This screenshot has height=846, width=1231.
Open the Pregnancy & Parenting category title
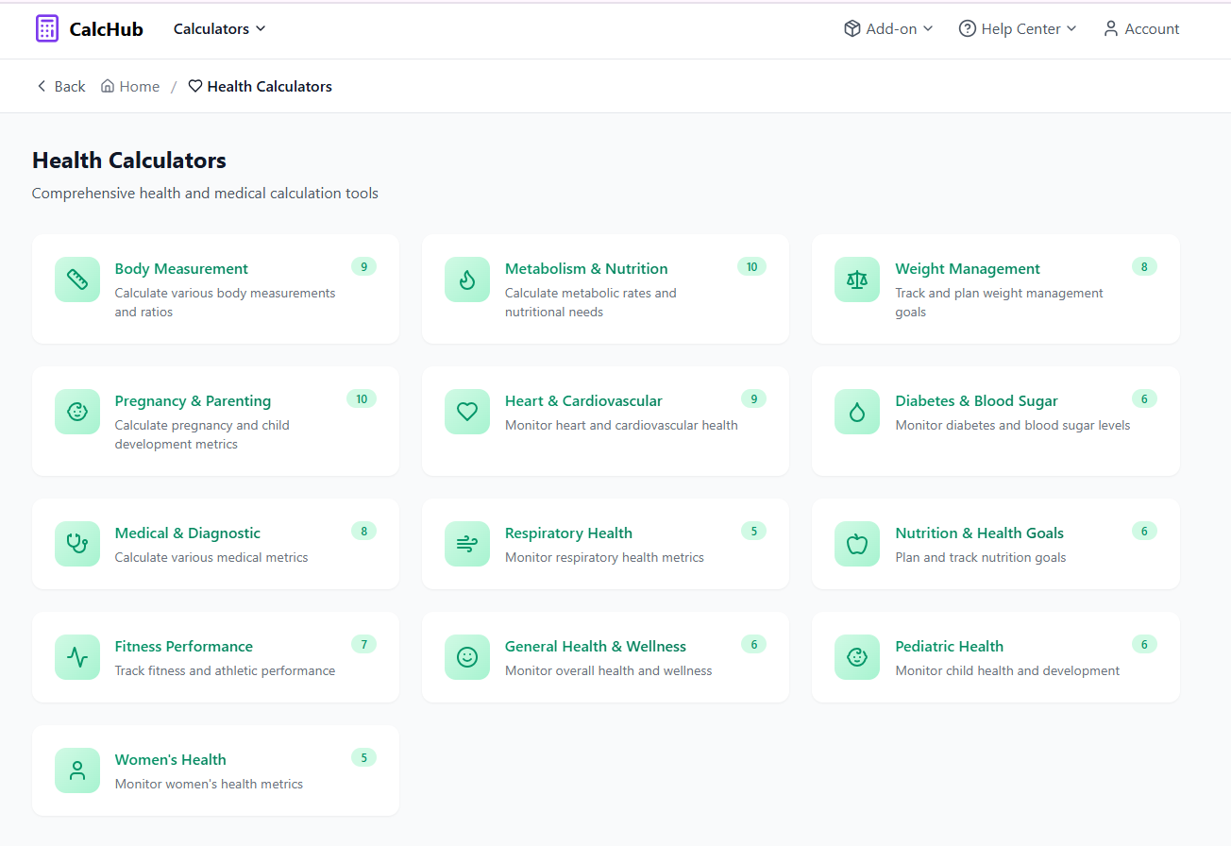click(193, 401)
